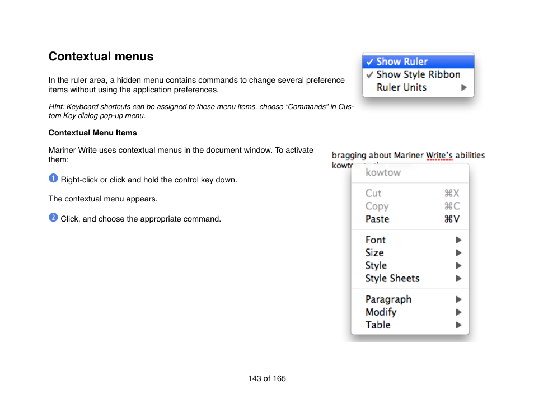Click the arrow next to Style Sheets

[458, 279]
